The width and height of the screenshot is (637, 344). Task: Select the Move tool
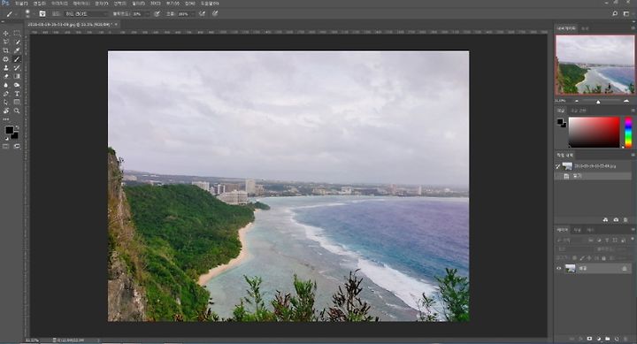click(5, 34)
